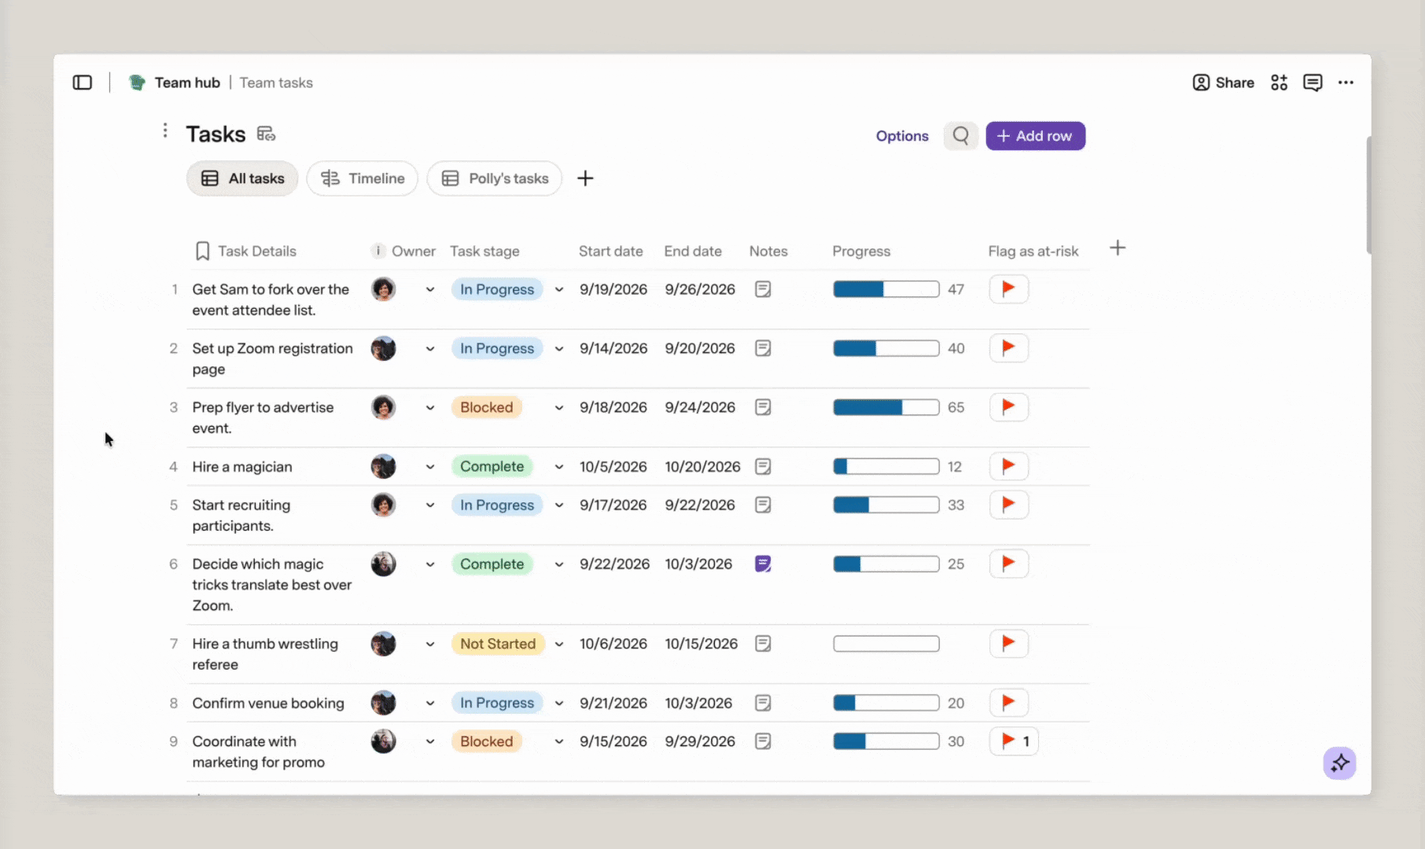Click the table link icon next to Tasks

[267, 134]
